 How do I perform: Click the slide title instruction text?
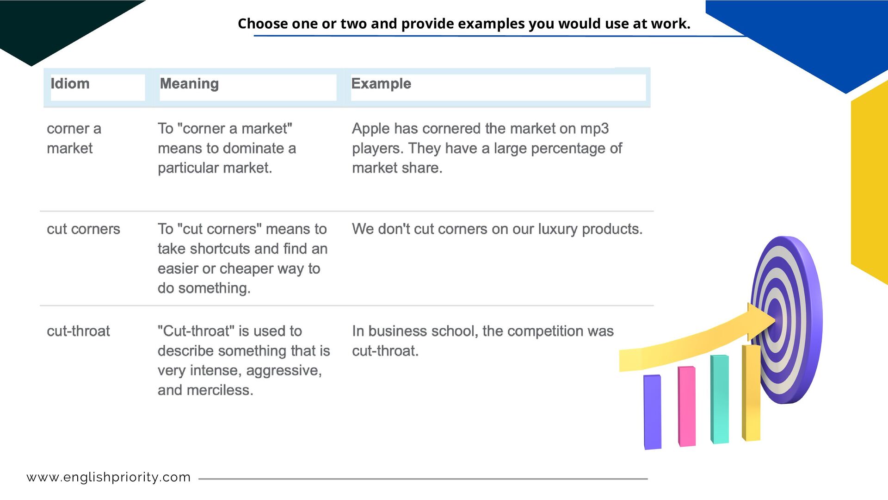tap(464, 24)
